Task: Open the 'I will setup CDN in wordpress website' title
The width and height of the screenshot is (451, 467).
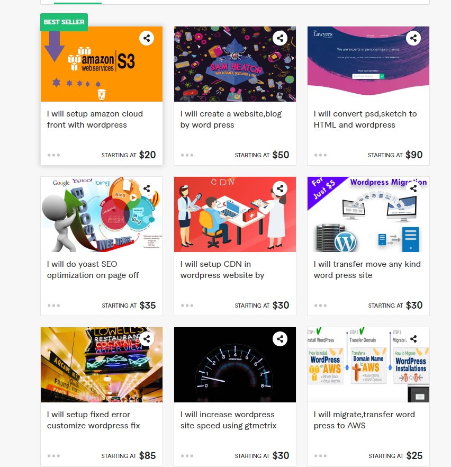Action: click(x=222, y=270)
